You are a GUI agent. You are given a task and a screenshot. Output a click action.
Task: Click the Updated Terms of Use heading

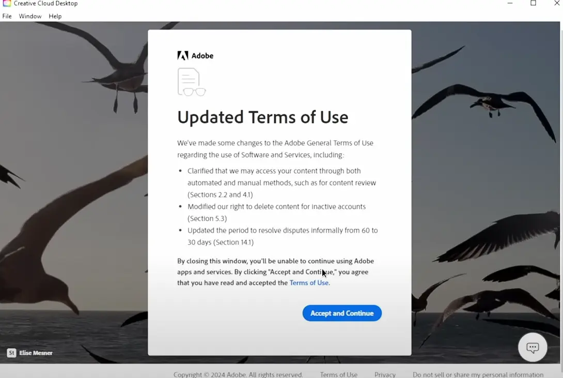pos(263,117)
